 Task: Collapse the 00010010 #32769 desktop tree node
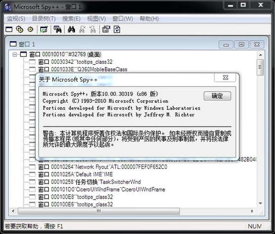pyautogui.click(x=15, y=55)
